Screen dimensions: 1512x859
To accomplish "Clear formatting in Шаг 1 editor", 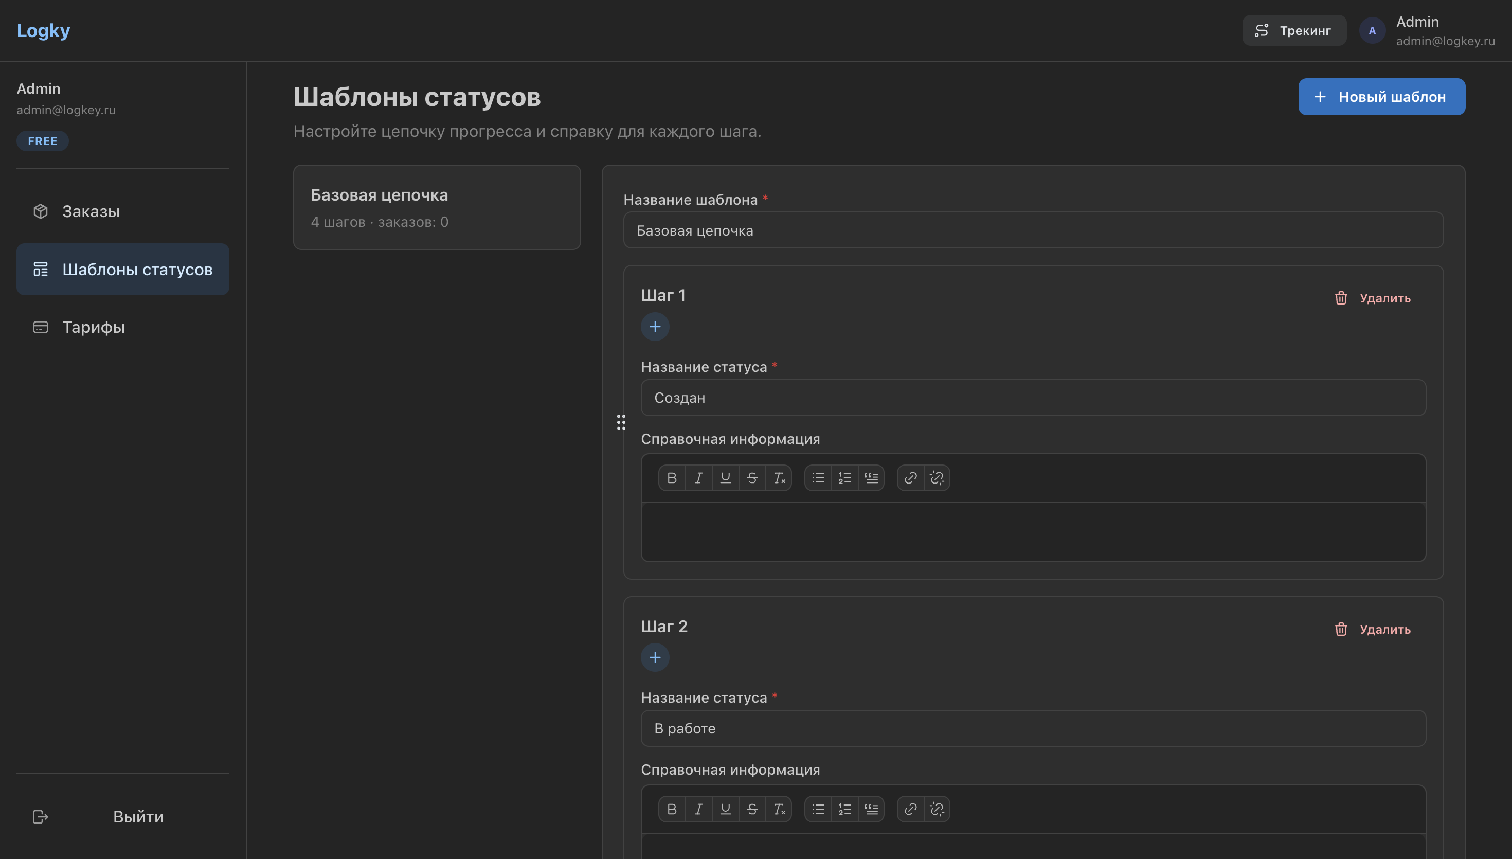I will [779, 478].
